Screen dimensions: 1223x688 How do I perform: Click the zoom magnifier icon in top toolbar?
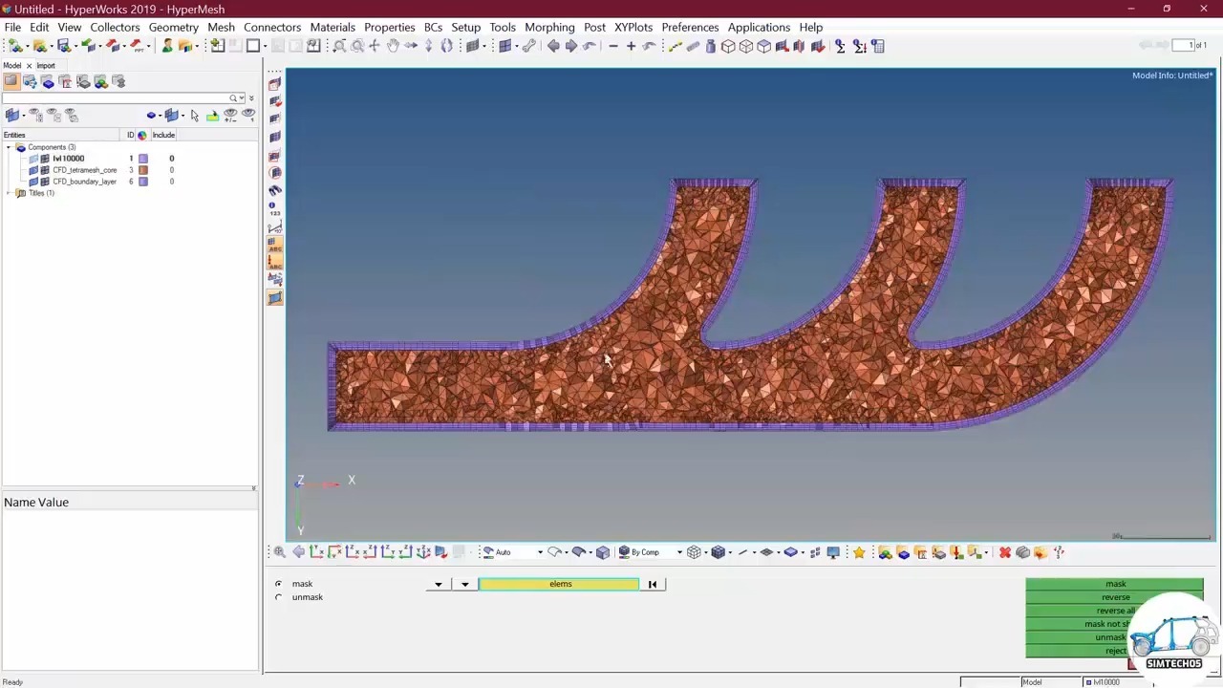click(x=339, y=46)
